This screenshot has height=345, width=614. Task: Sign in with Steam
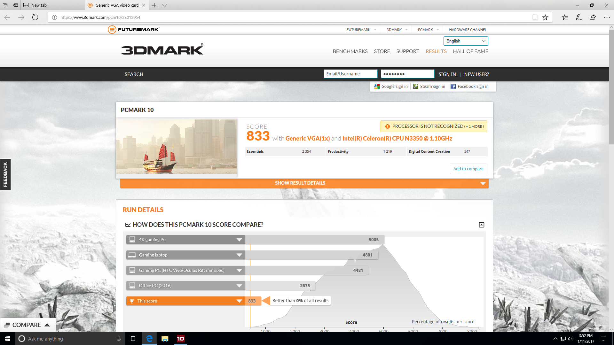[429, 86]
